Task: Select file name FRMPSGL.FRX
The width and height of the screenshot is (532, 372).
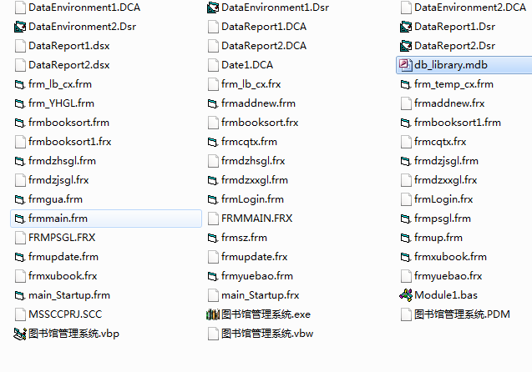Action: pos(62,238)
